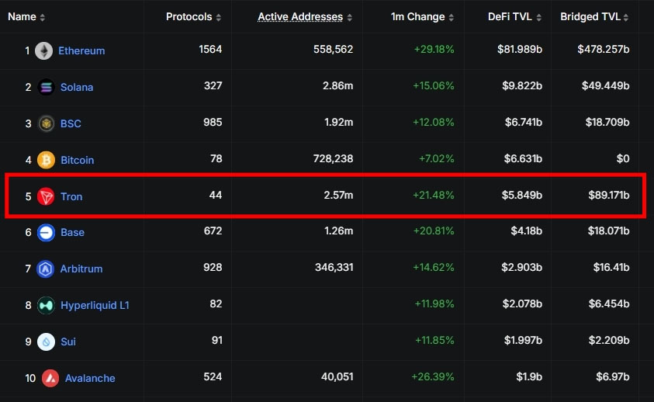The image size is (654, 402).
Task: Open the Tron chain link
Action: point(71,196)
